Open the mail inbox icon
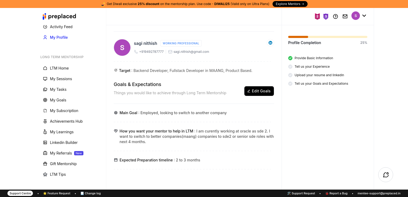 coord(345,16)
